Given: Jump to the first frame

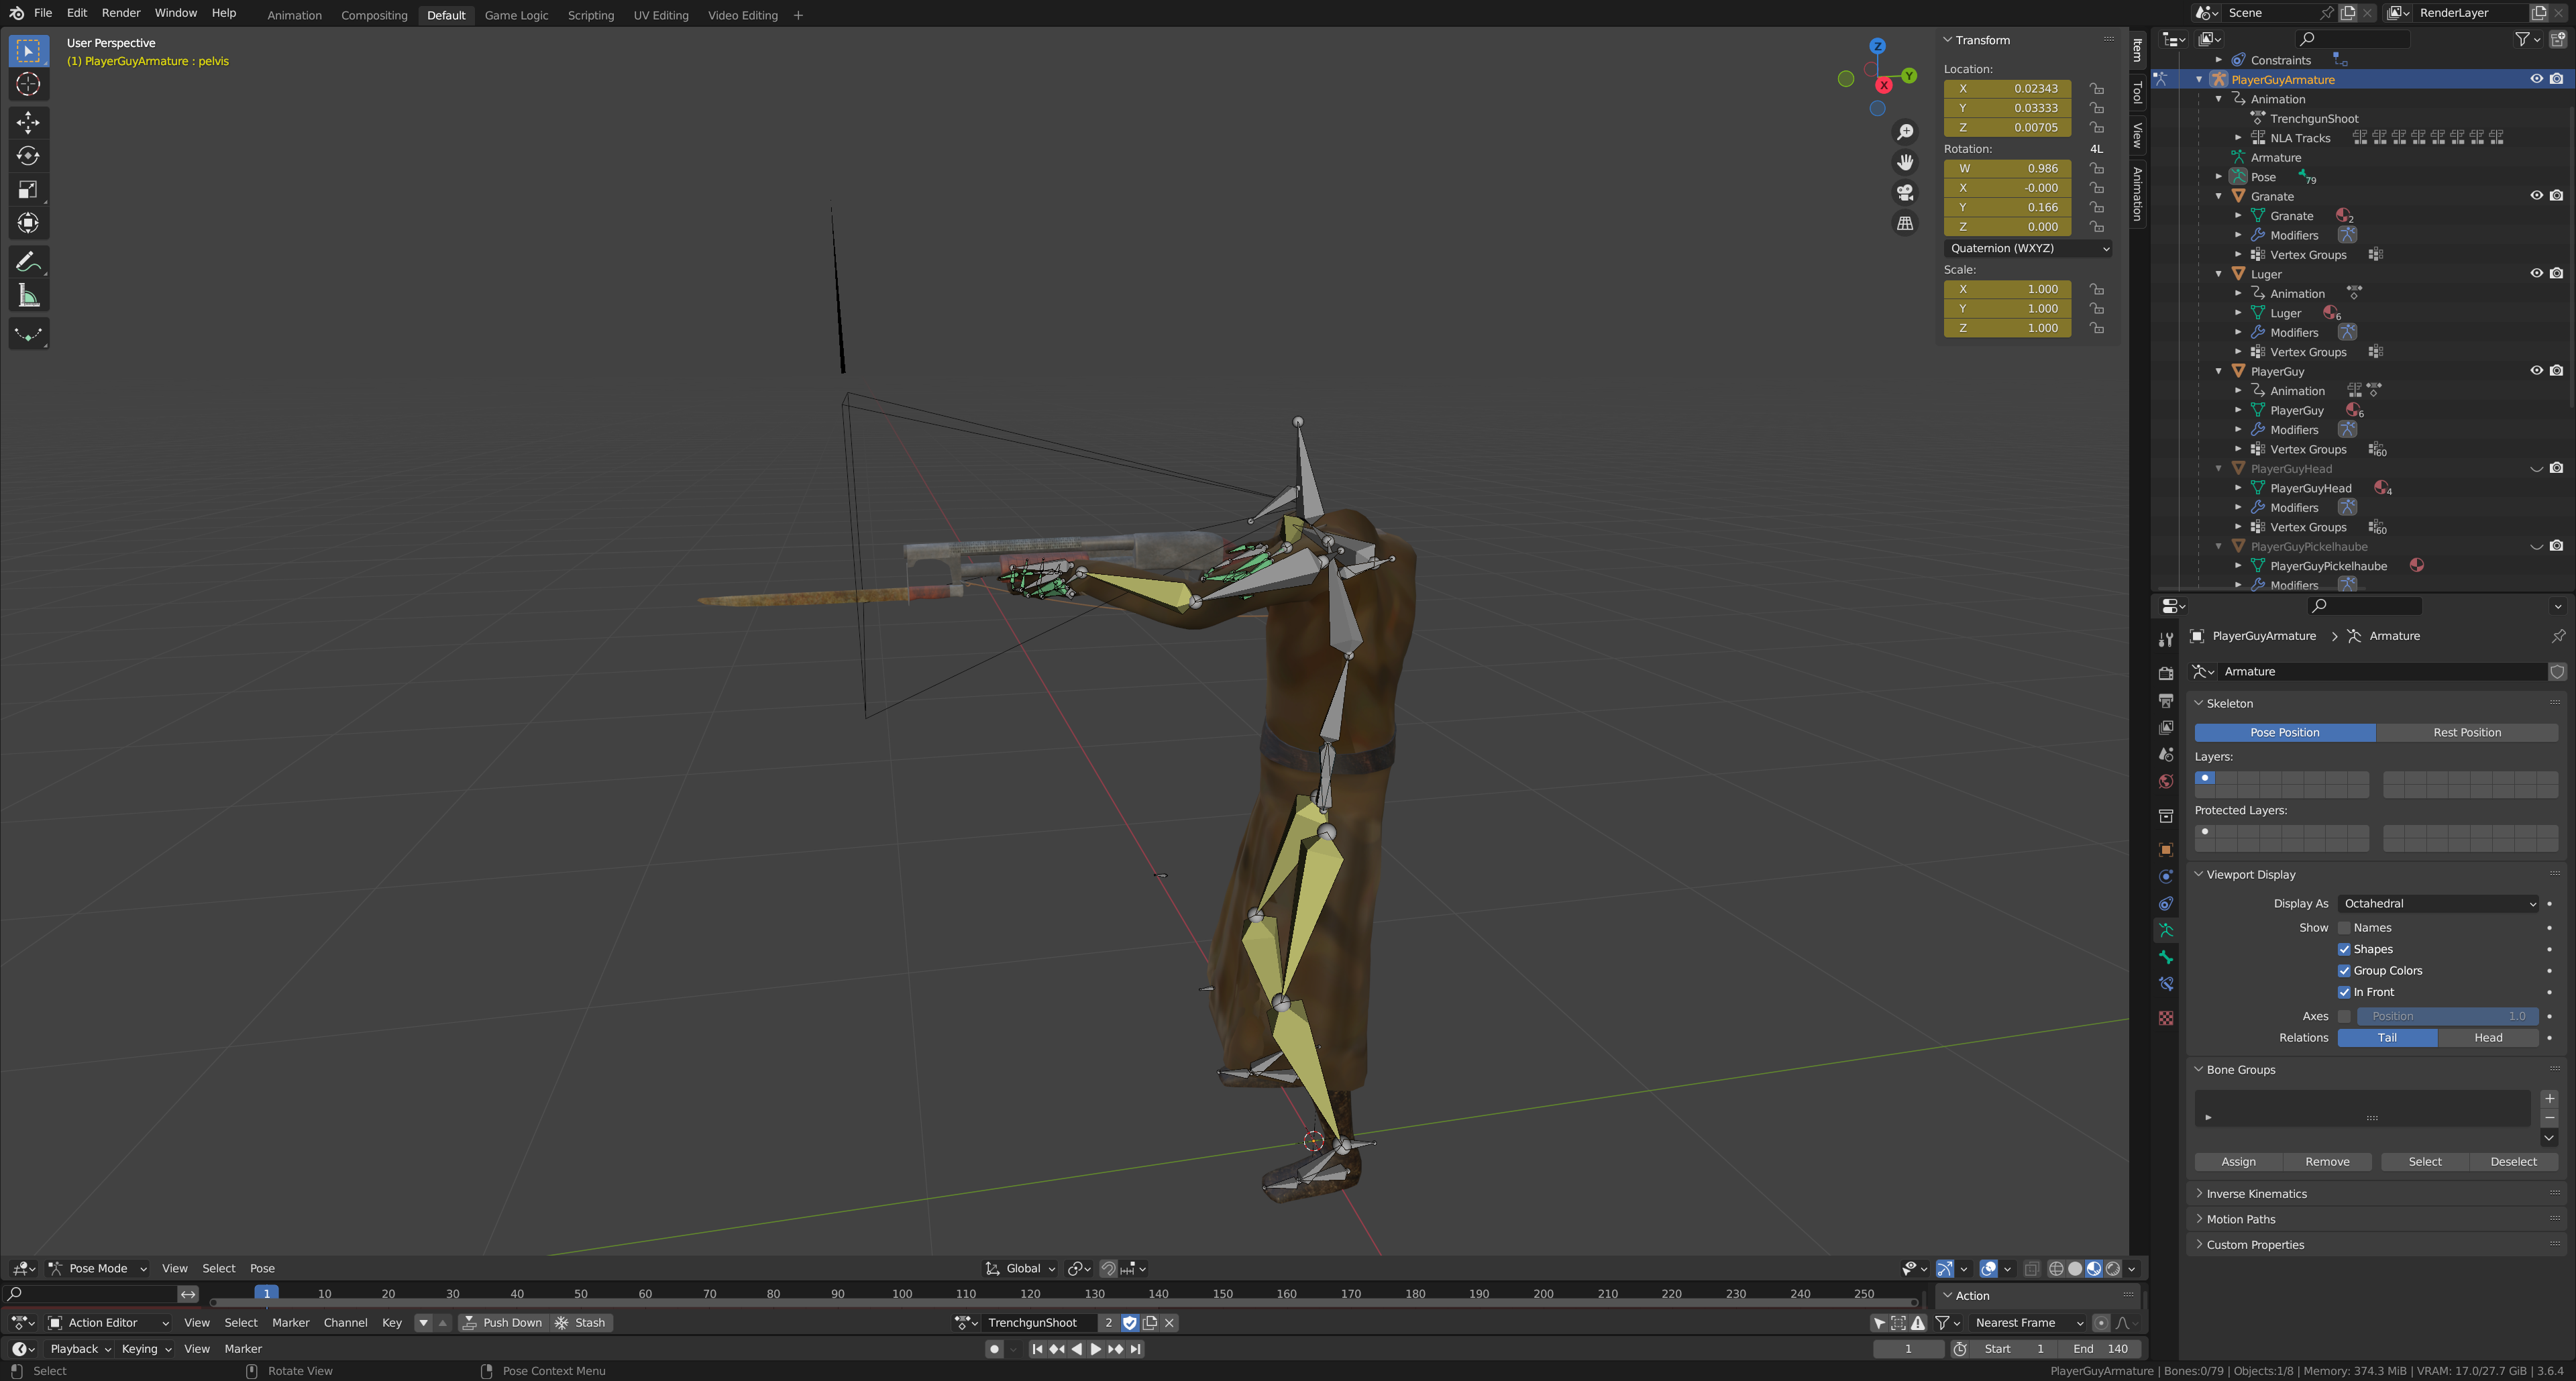Looking at the screenshot, I should tap(1037, 1349).
